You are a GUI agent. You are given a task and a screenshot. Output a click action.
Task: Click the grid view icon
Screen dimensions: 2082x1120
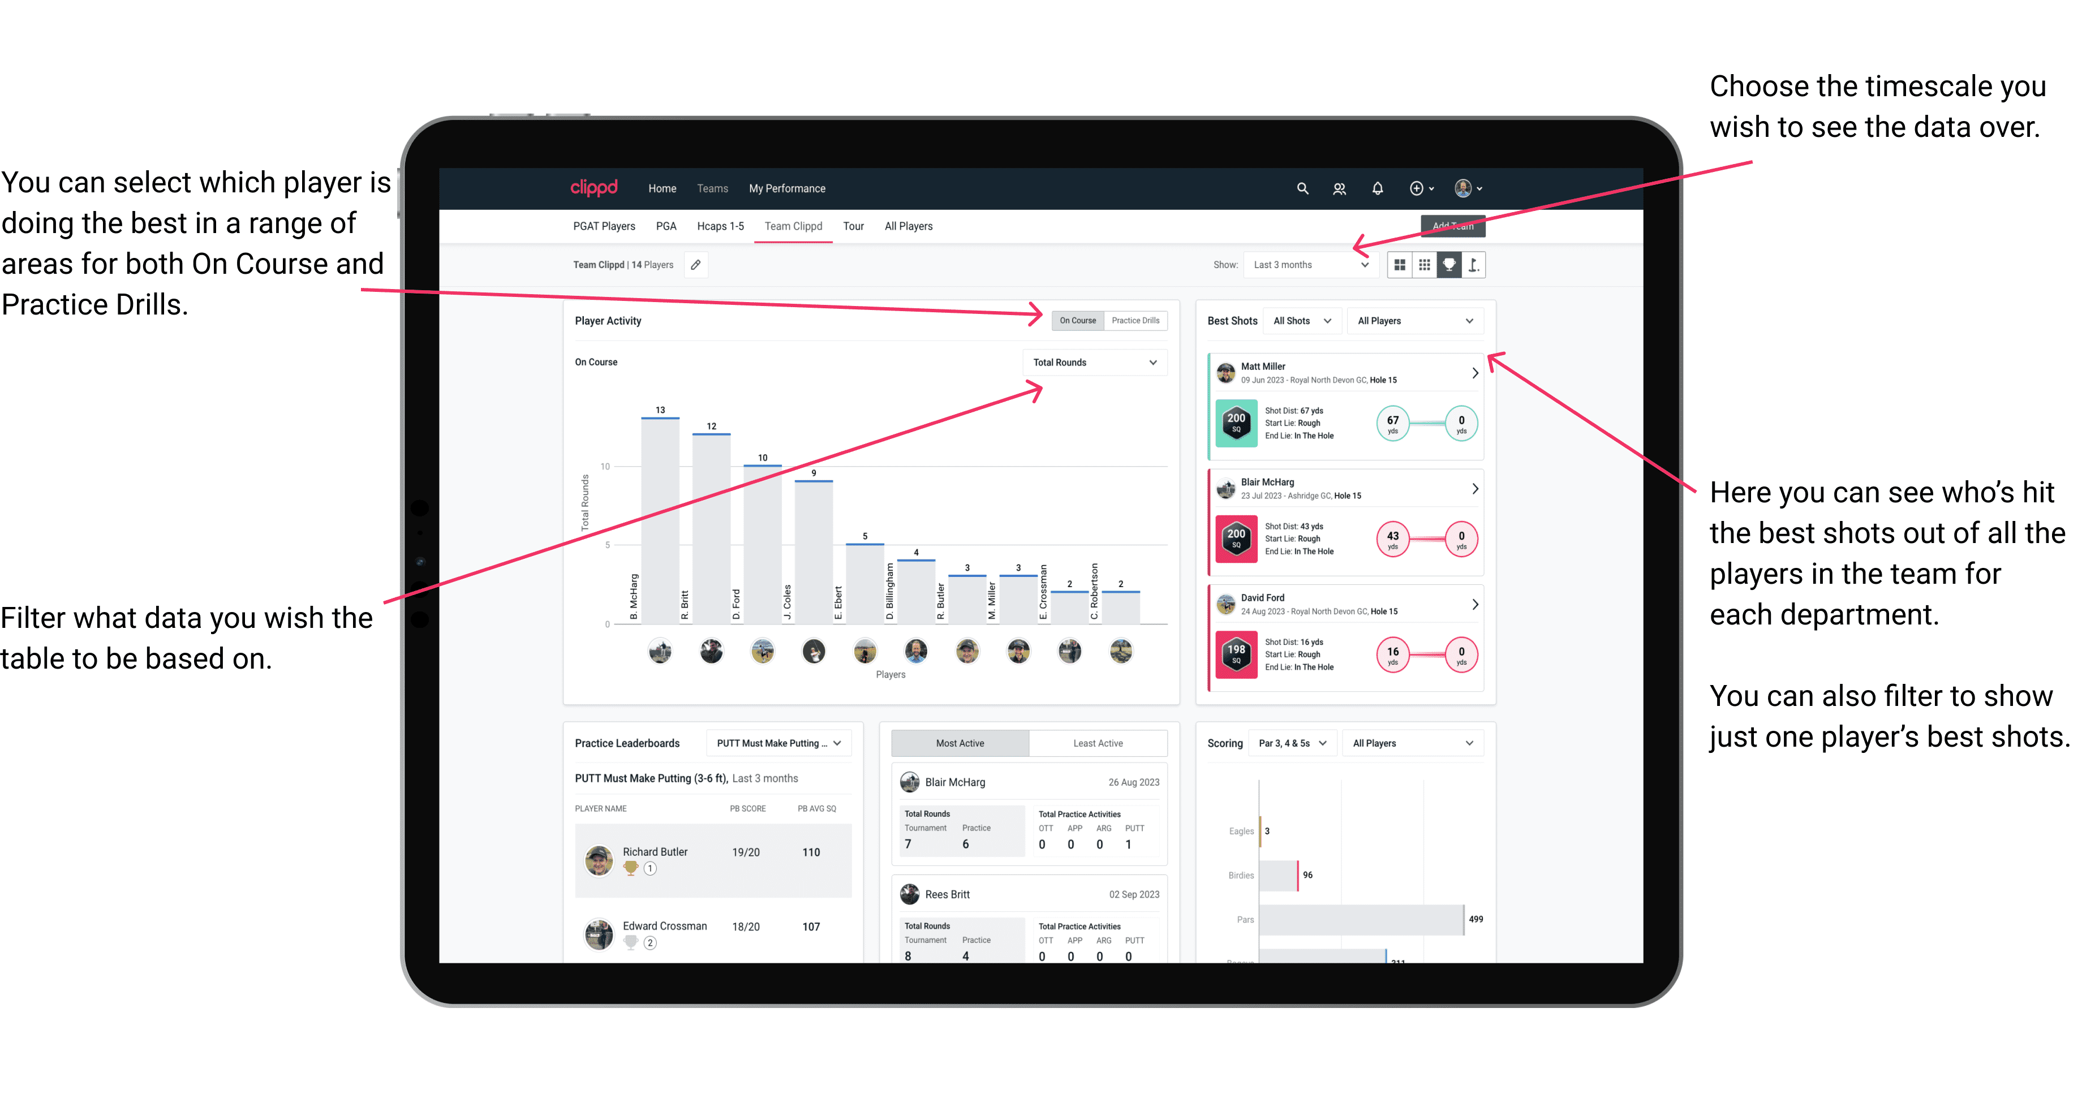1401,265
